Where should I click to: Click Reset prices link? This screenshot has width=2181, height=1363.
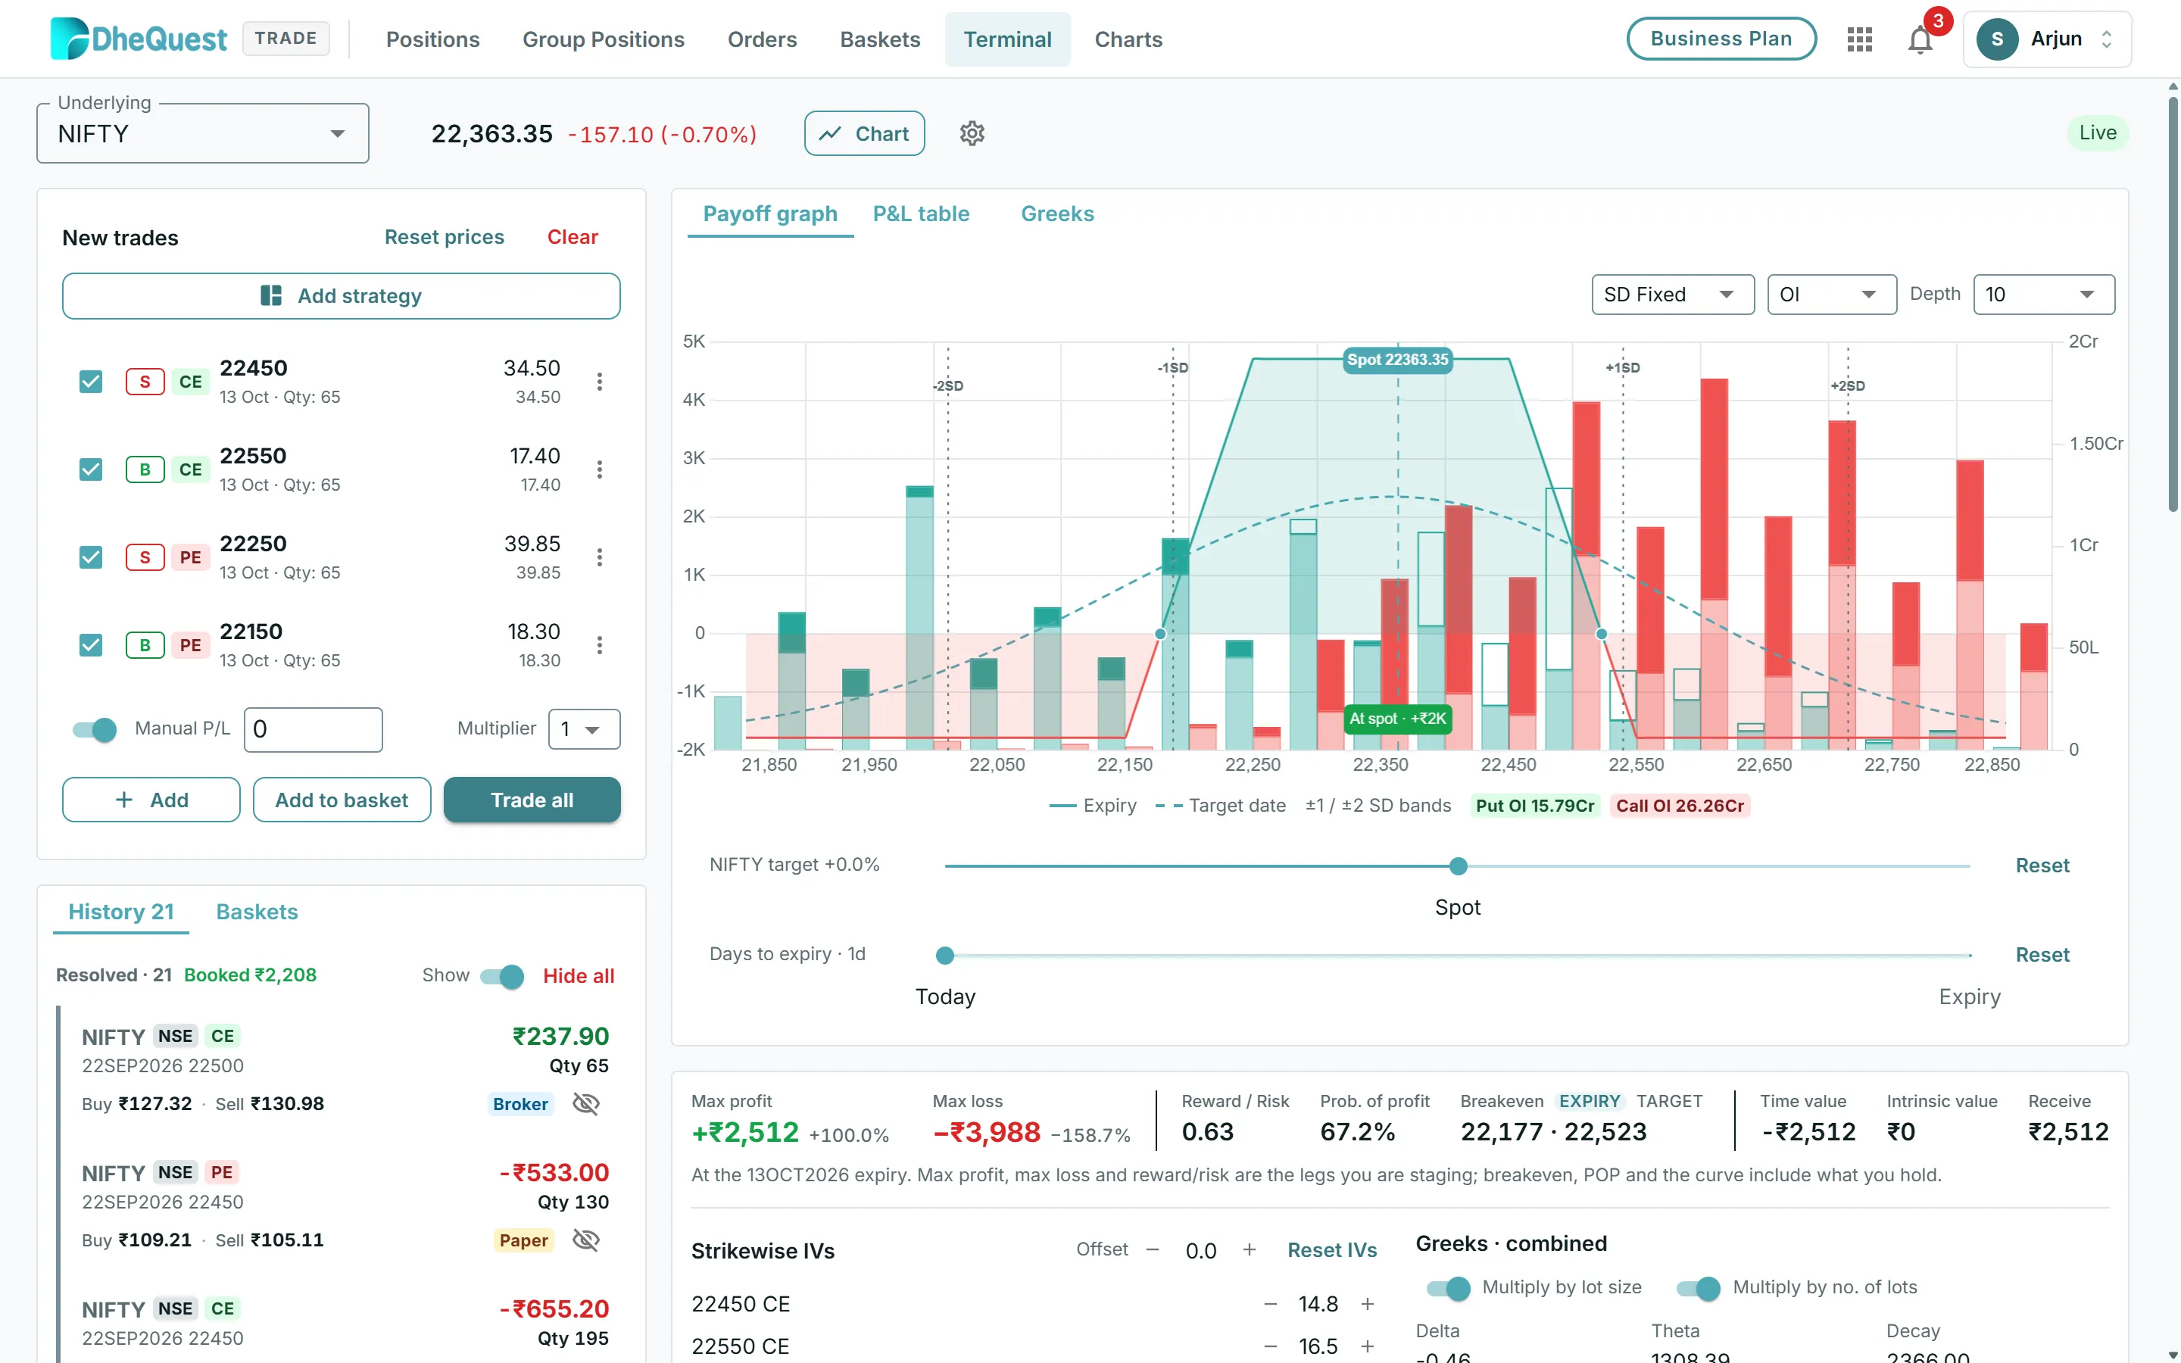[445, 237]
